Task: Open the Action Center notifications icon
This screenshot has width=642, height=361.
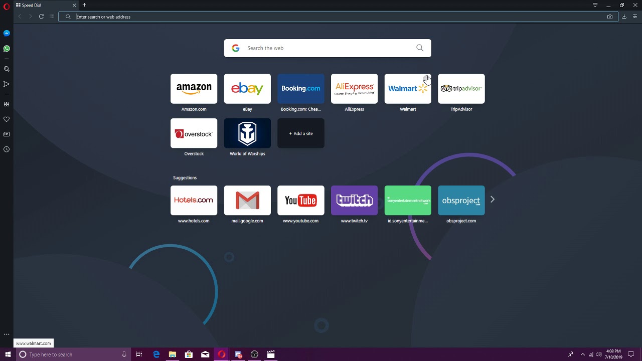Action: coord(631,354)
